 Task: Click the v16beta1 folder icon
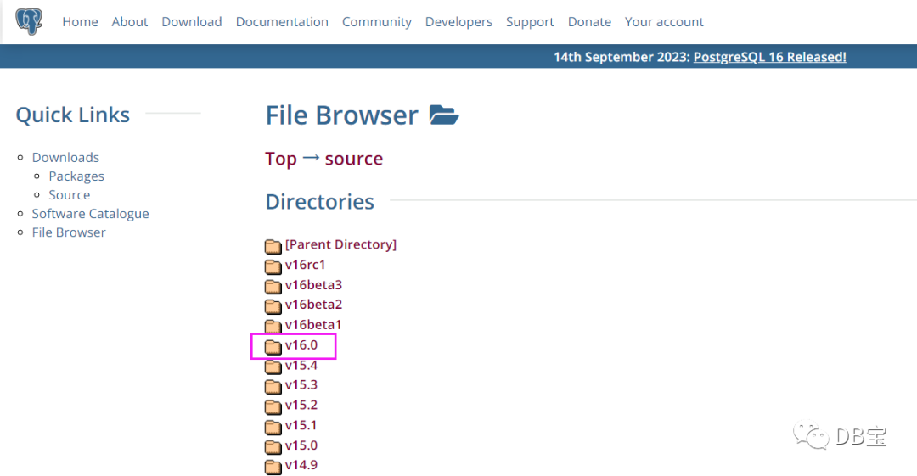pos(273,326)
